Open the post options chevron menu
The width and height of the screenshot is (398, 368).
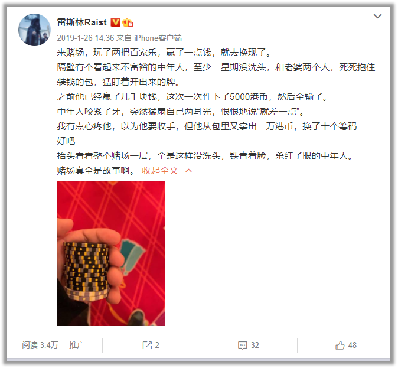coord(377,17)
